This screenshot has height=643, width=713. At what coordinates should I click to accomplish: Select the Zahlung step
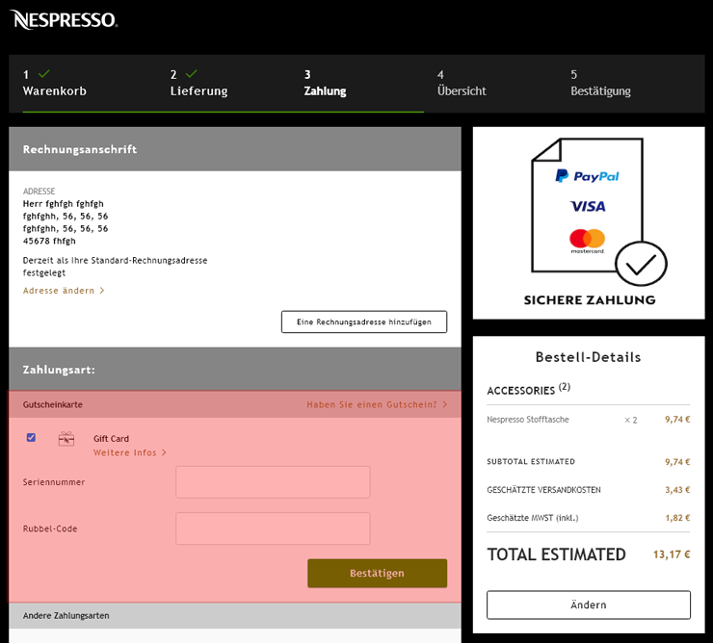(x=325, y=83)
